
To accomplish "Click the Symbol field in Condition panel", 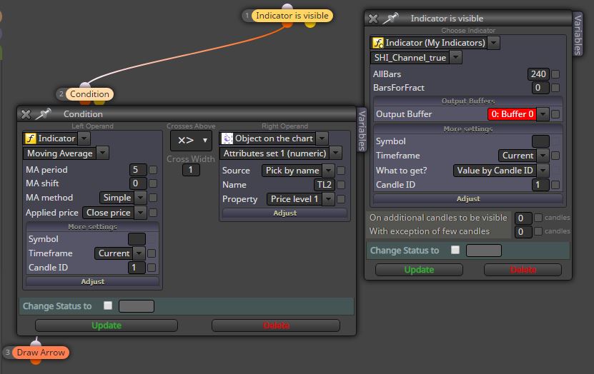I will click(137, 239).
